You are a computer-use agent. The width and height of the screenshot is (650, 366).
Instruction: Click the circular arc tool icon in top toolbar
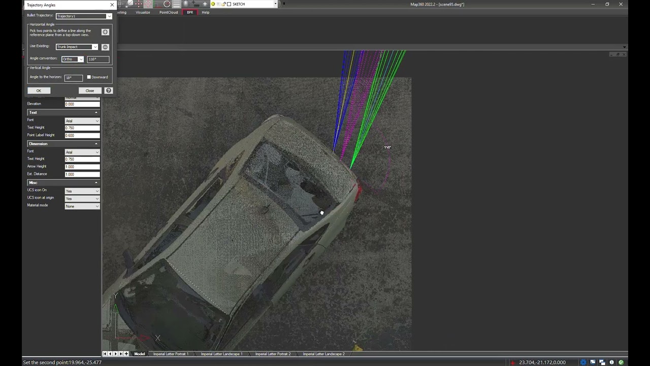click(x=167, y=4)
